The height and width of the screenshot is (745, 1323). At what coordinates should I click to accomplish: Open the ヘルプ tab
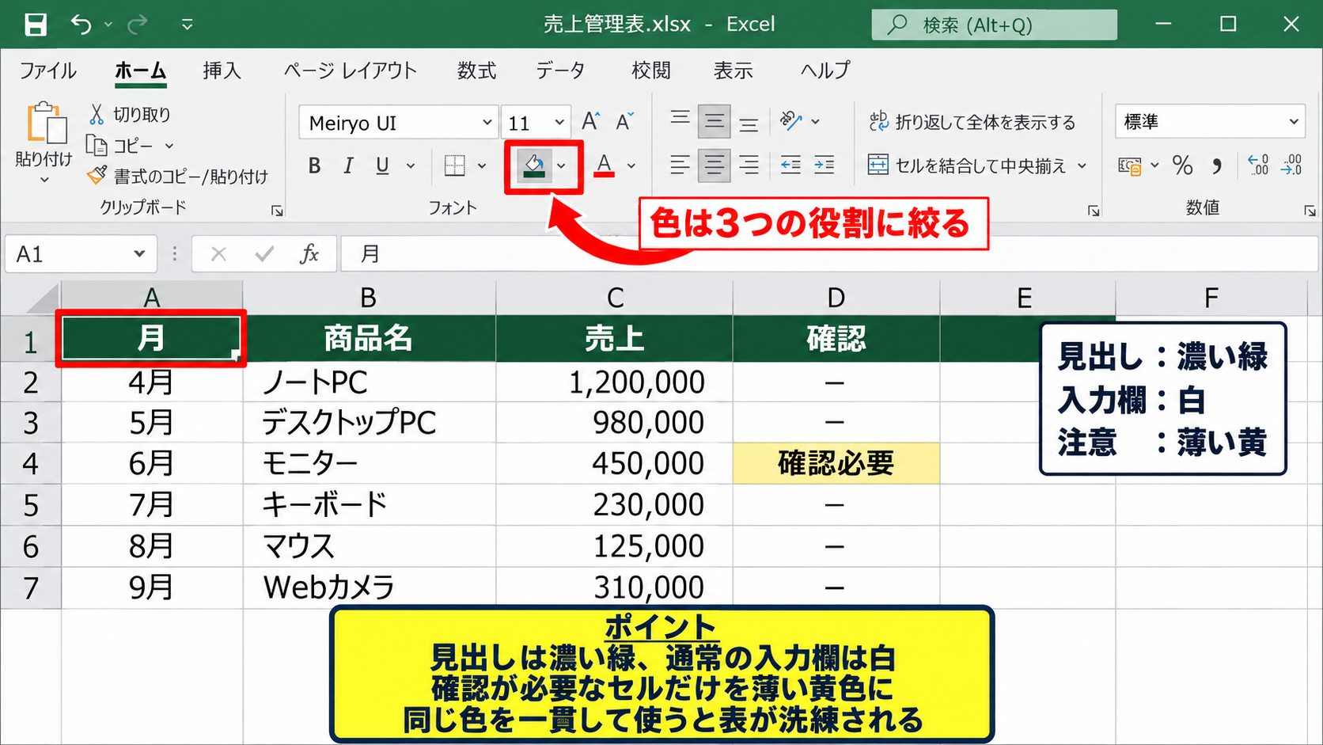pyautogui.click(x=825, y=70)
